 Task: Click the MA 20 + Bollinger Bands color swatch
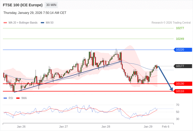5,23
